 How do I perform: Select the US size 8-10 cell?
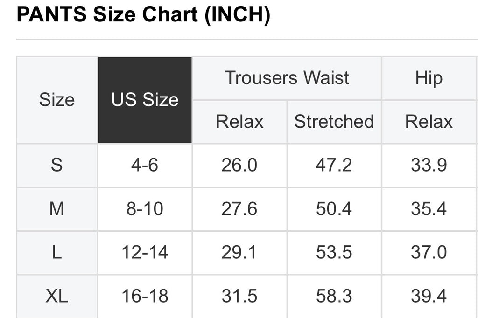145,209
